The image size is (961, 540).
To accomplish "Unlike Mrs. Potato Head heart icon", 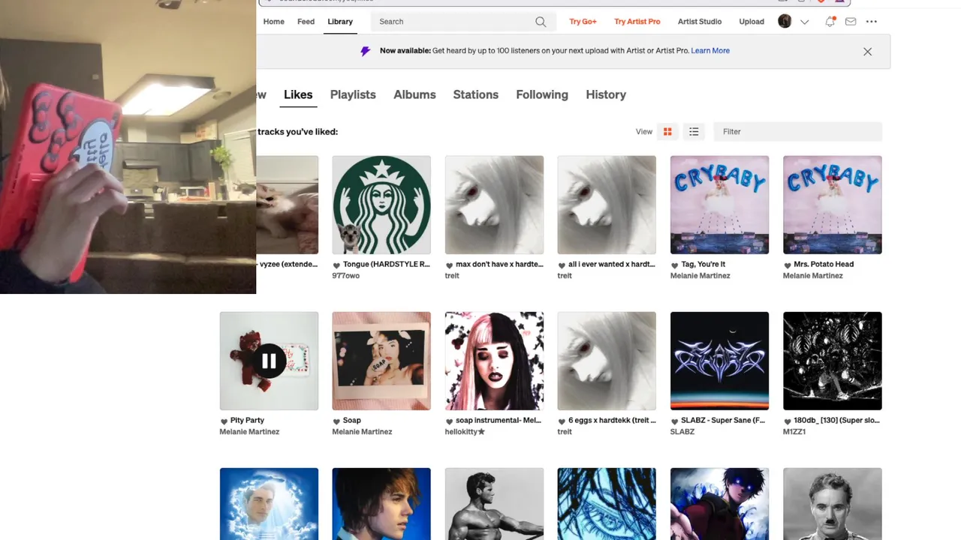I will click(x=787, y=265).
